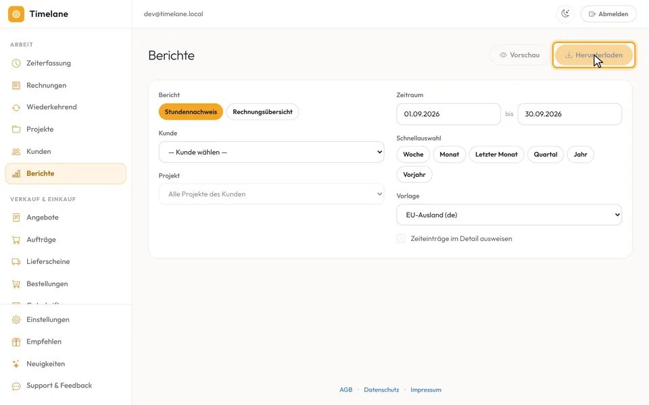
Task: Open Neuigkeiten in the sidebar
Action: tap(66, 364)
